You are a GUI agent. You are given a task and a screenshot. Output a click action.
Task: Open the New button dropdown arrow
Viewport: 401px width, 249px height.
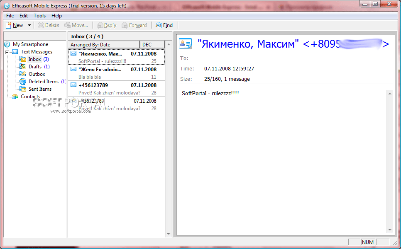point(29,25)
